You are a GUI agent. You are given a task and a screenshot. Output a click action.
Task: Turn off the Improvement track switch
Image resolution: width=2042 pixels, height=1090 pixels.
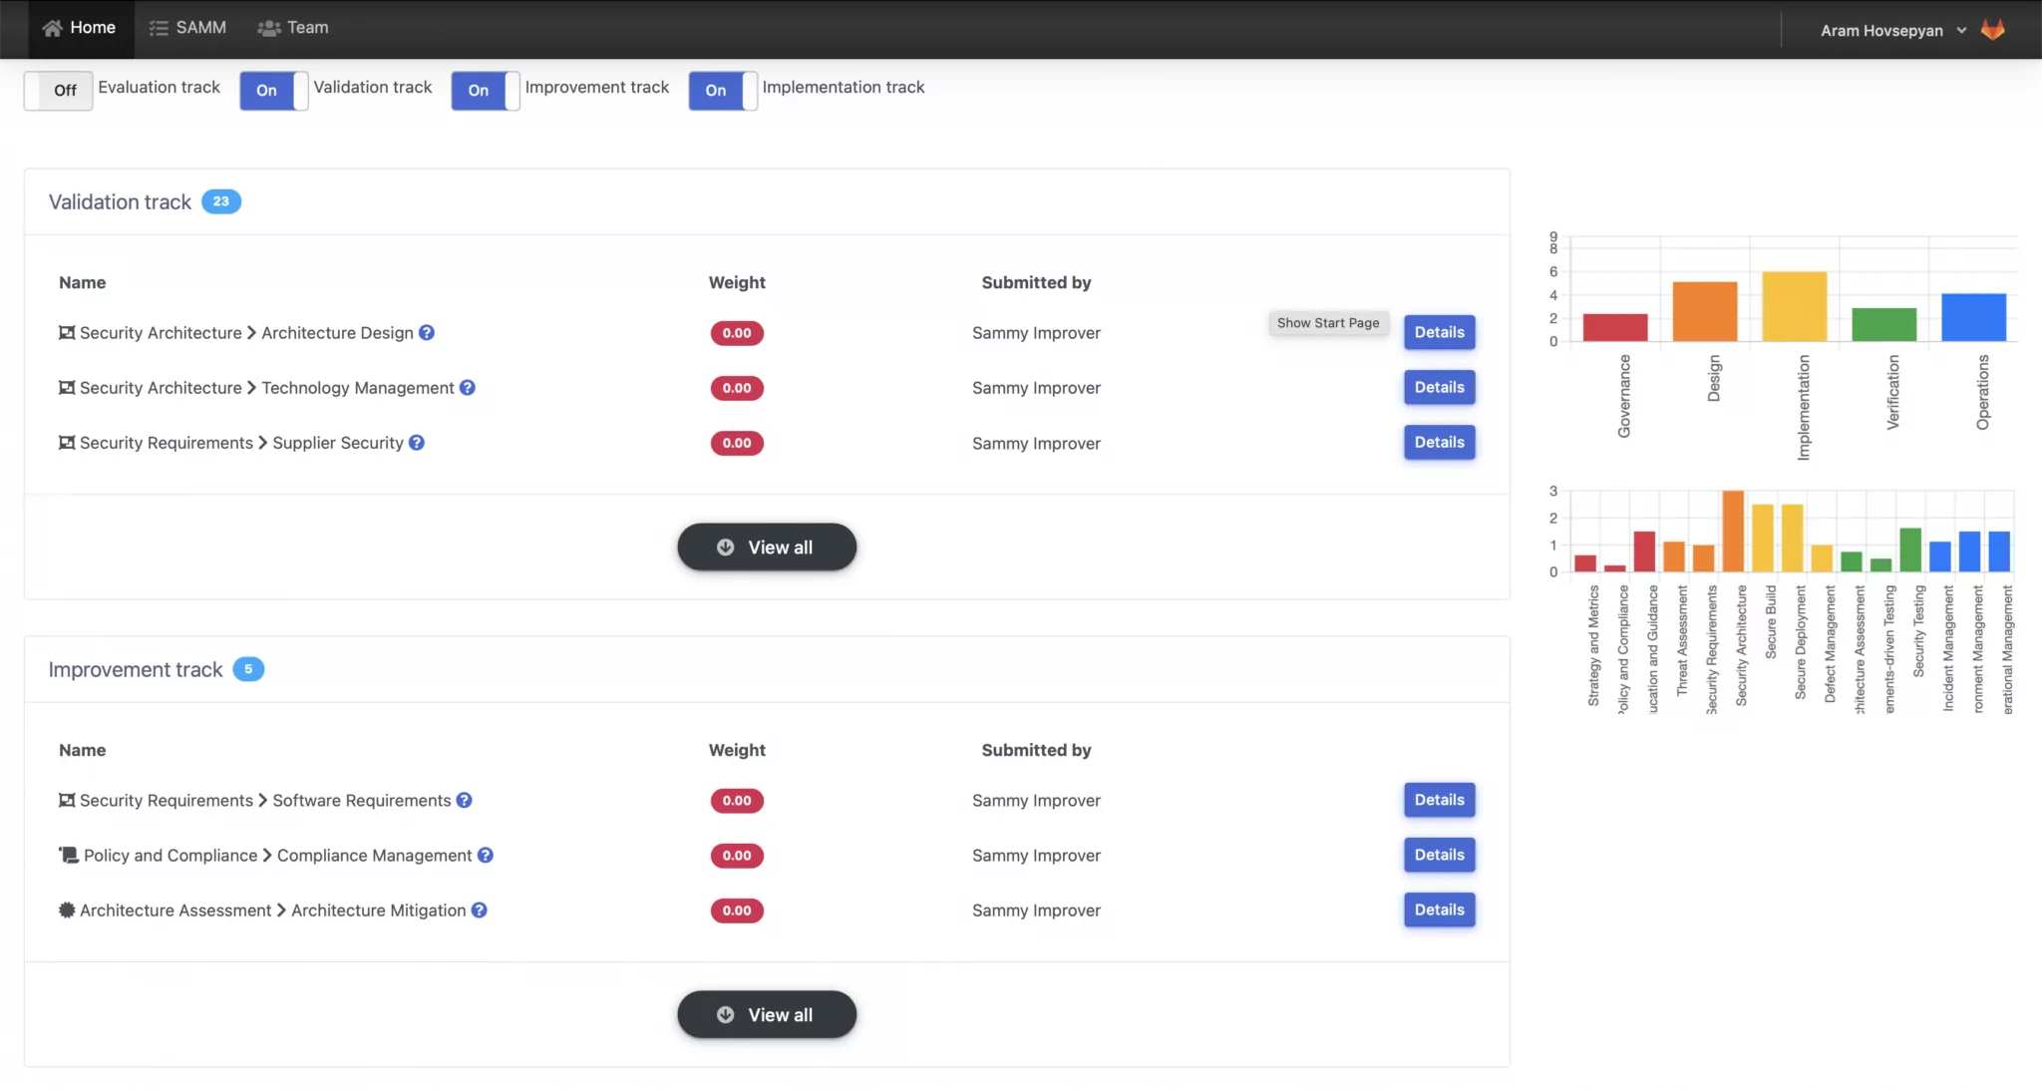point(486,91)
